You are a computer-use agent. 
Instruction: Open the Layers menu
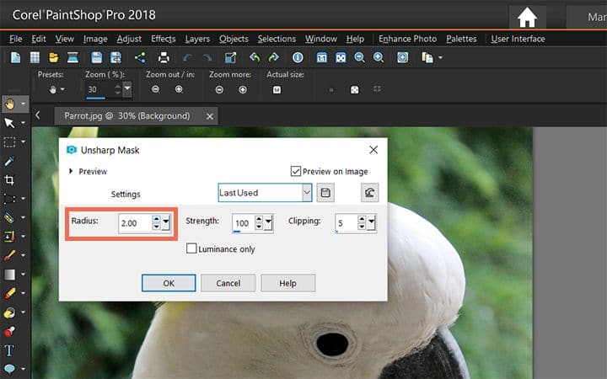[197, 39]
